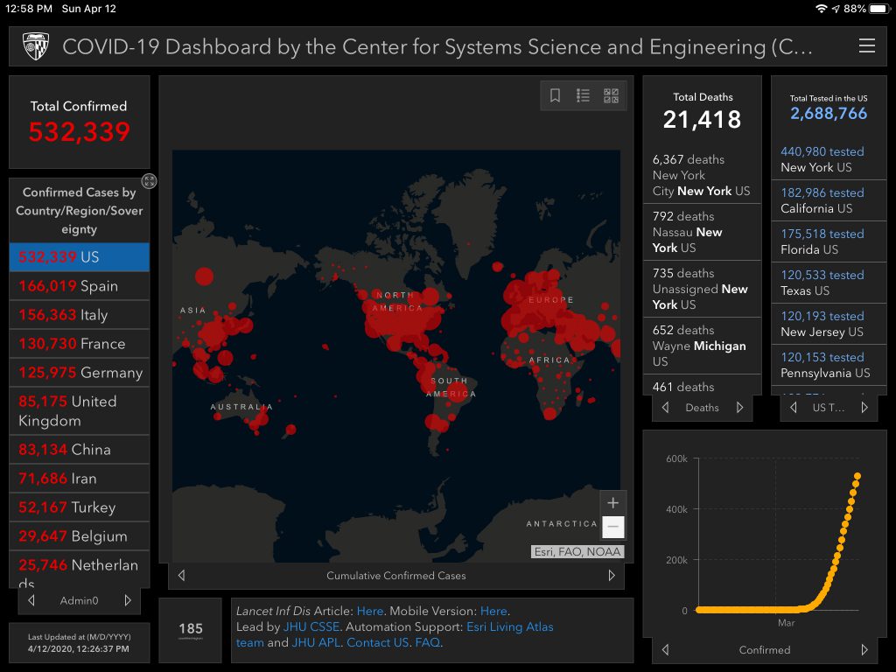
Task: Select Spain in the country list
Action: click(79, 286)
